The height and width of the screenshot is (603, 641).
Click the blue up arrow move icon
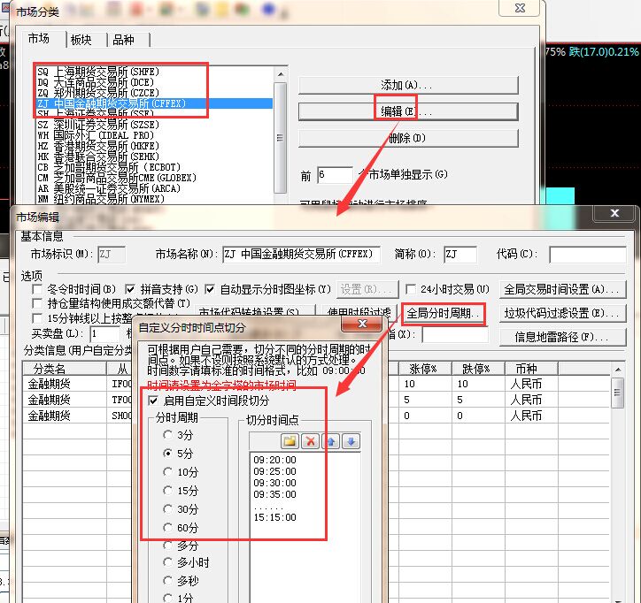[331, 440]
